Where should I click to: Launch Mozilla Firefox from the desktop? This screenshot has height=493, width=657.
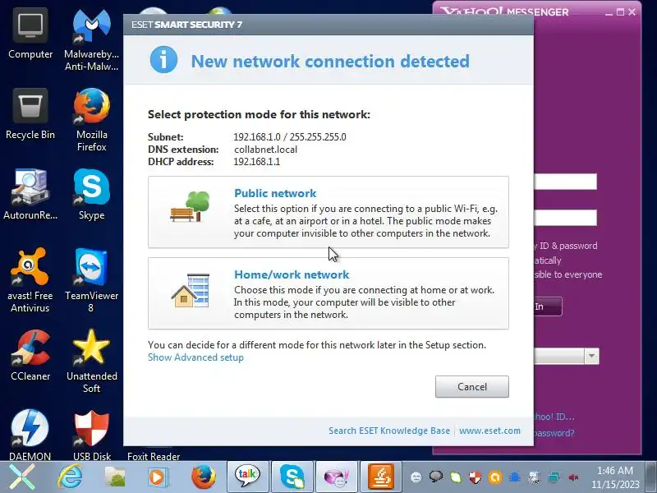91,120
